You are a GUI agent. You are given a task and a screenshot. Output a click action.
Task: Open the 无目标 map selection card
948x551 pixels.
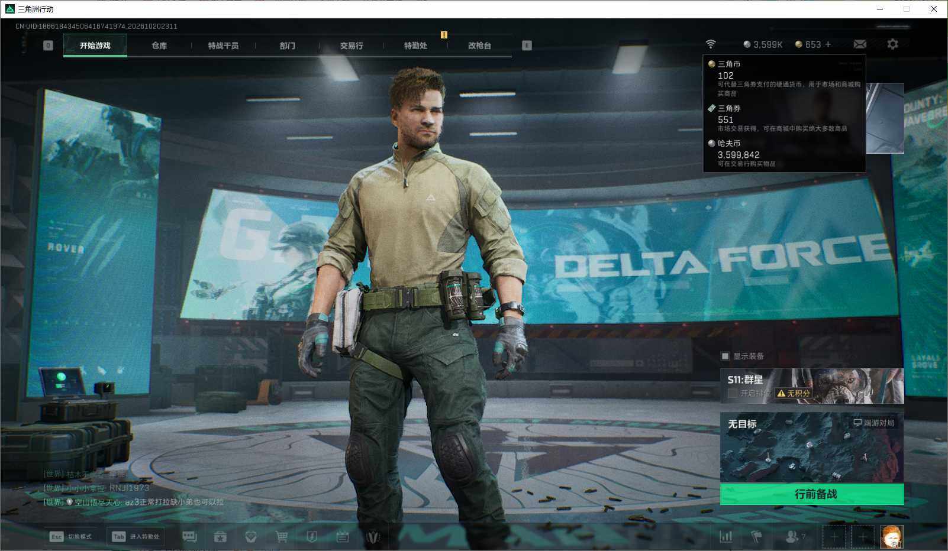click(x=812, y=448)
